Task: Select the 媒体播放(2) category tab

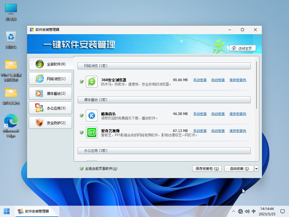Action: click(50, 93)
